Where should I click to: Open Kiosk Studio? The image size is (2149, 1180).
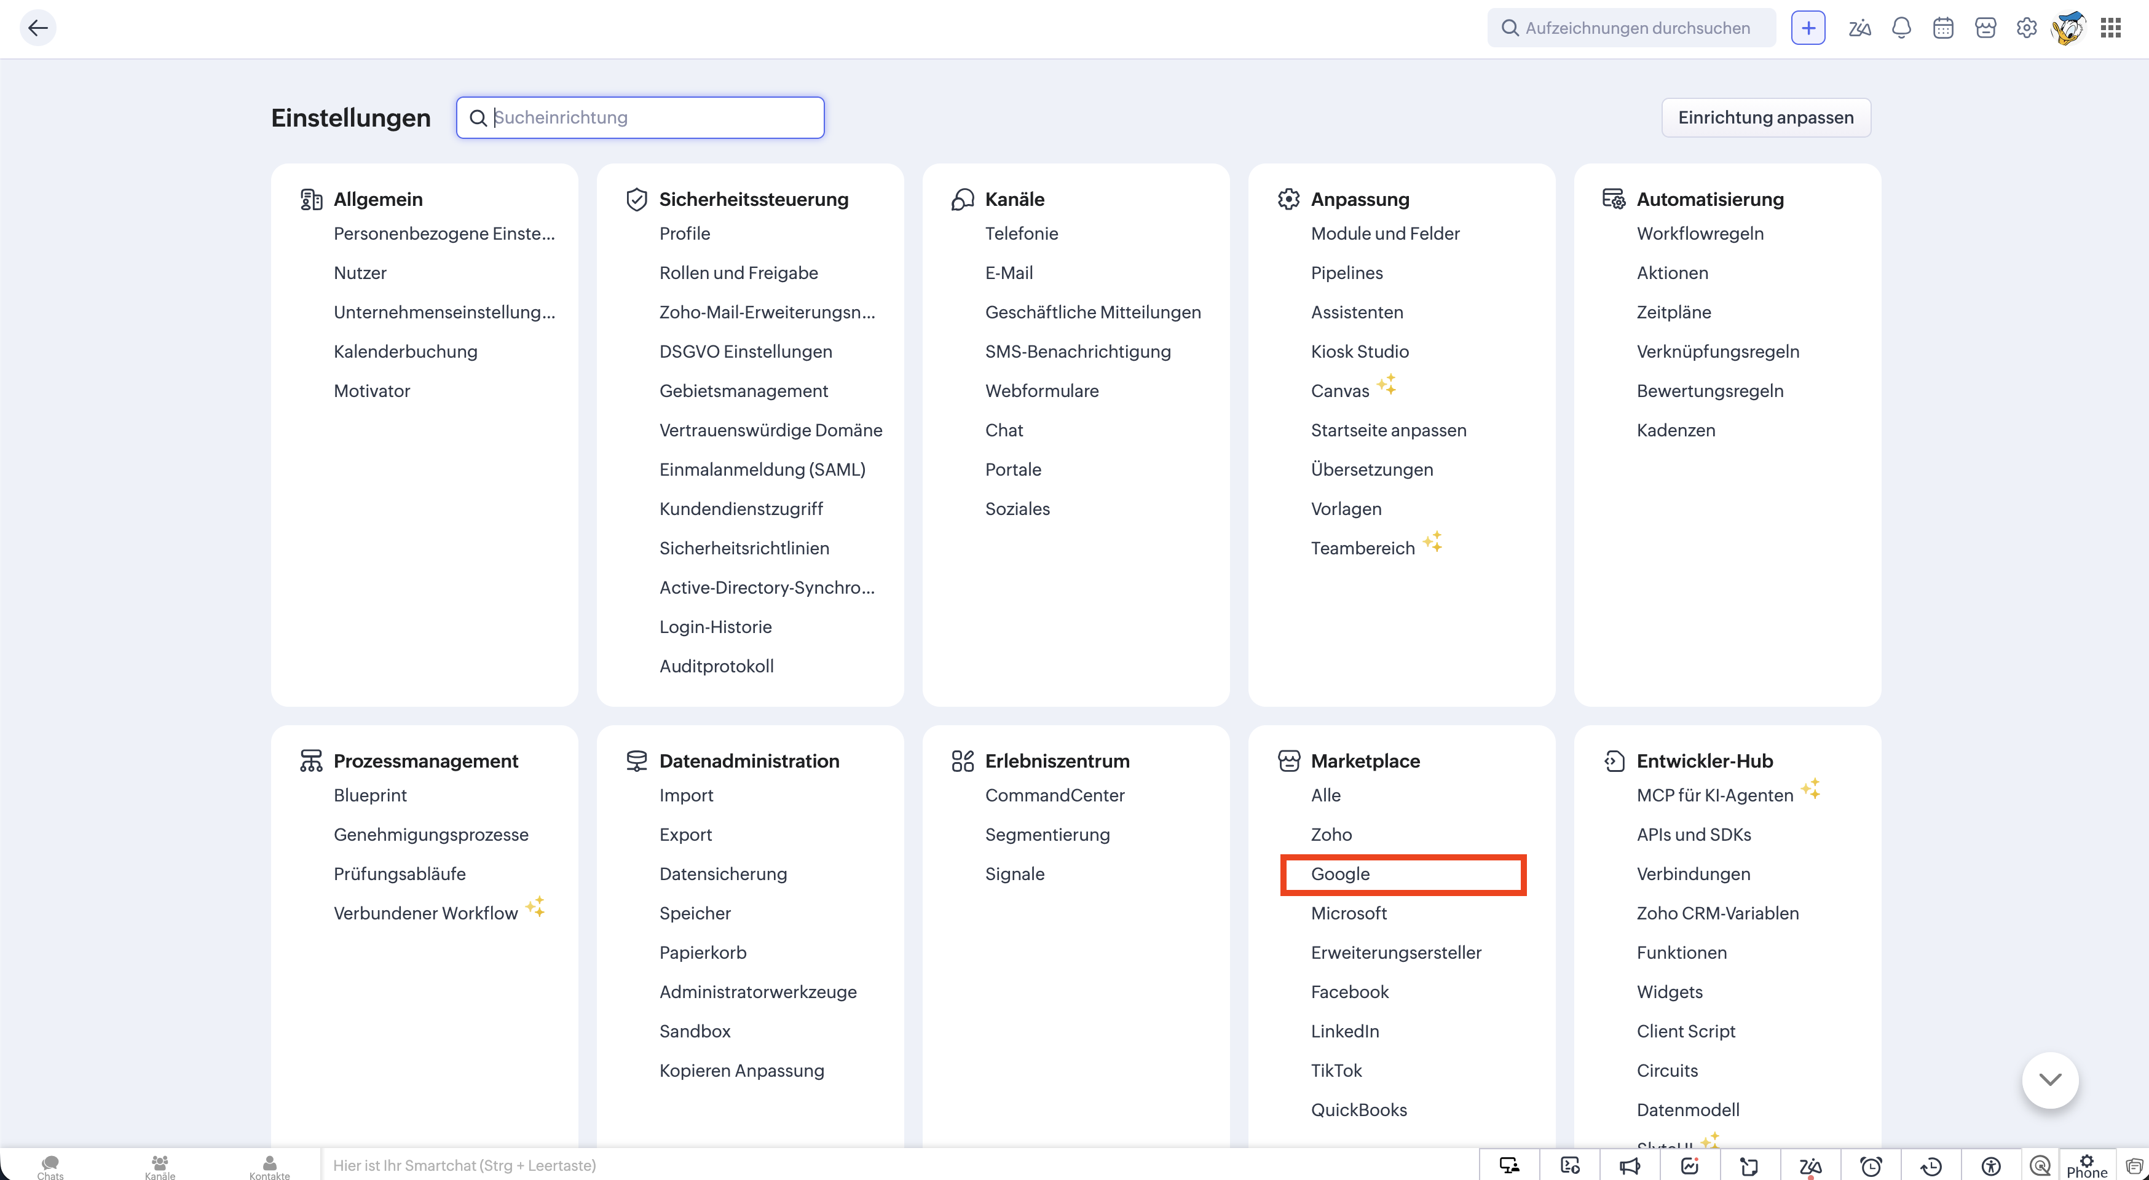1359,351
